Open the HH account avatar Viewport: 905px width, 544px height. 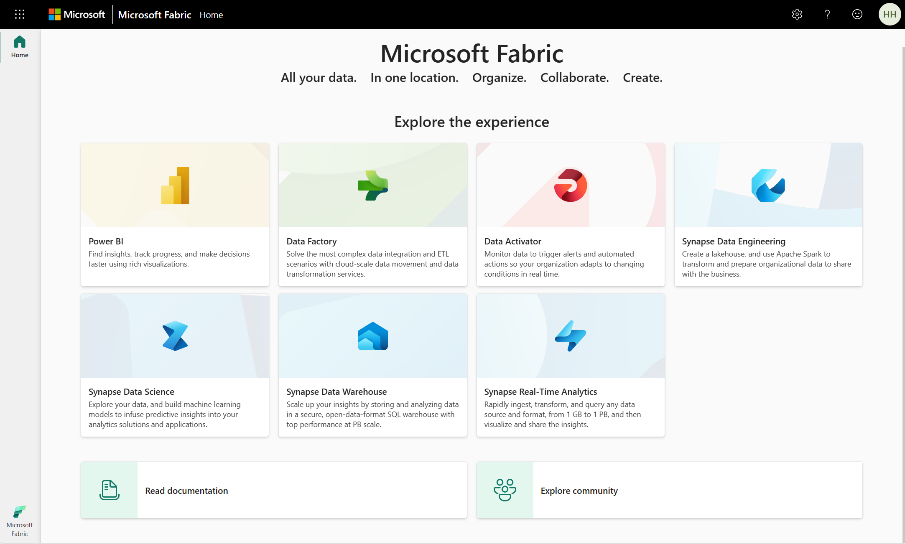click(x=890, y=15)
